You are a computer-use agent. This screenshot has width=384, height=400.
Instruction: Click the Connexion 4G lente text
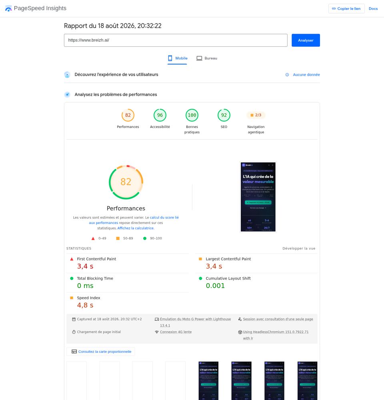pyautogui.click(x=176, y=332)
